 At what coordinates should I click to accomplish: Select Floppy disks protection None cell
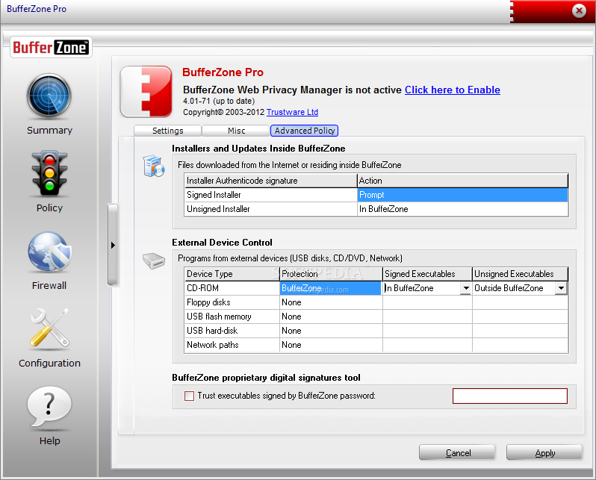pyautogui.click(x=331, y=302)
